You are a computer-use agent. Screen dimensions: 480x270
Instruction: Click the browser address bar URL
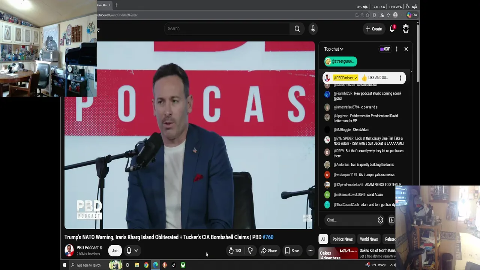coord(117,15)
